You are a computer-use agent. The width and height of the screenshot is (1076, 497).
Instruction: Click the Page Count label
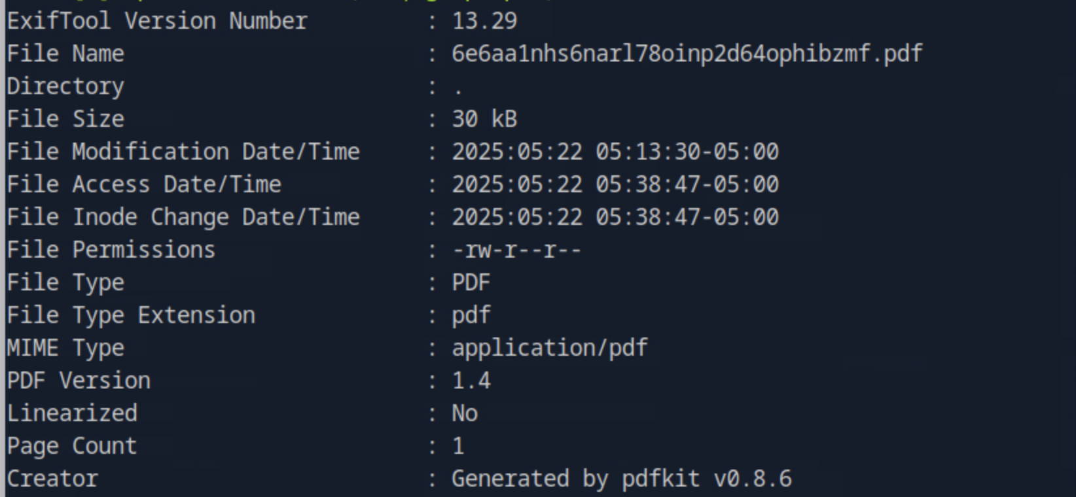[x=72, y=446]
